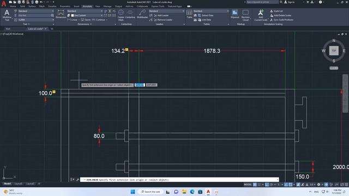
Task: Toggle clean screen in status bar
Action: [x=342, y=185]
